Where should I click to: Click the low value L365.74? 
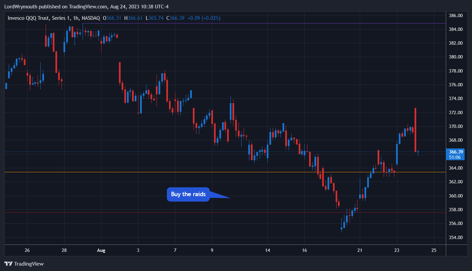coord(155,18)
